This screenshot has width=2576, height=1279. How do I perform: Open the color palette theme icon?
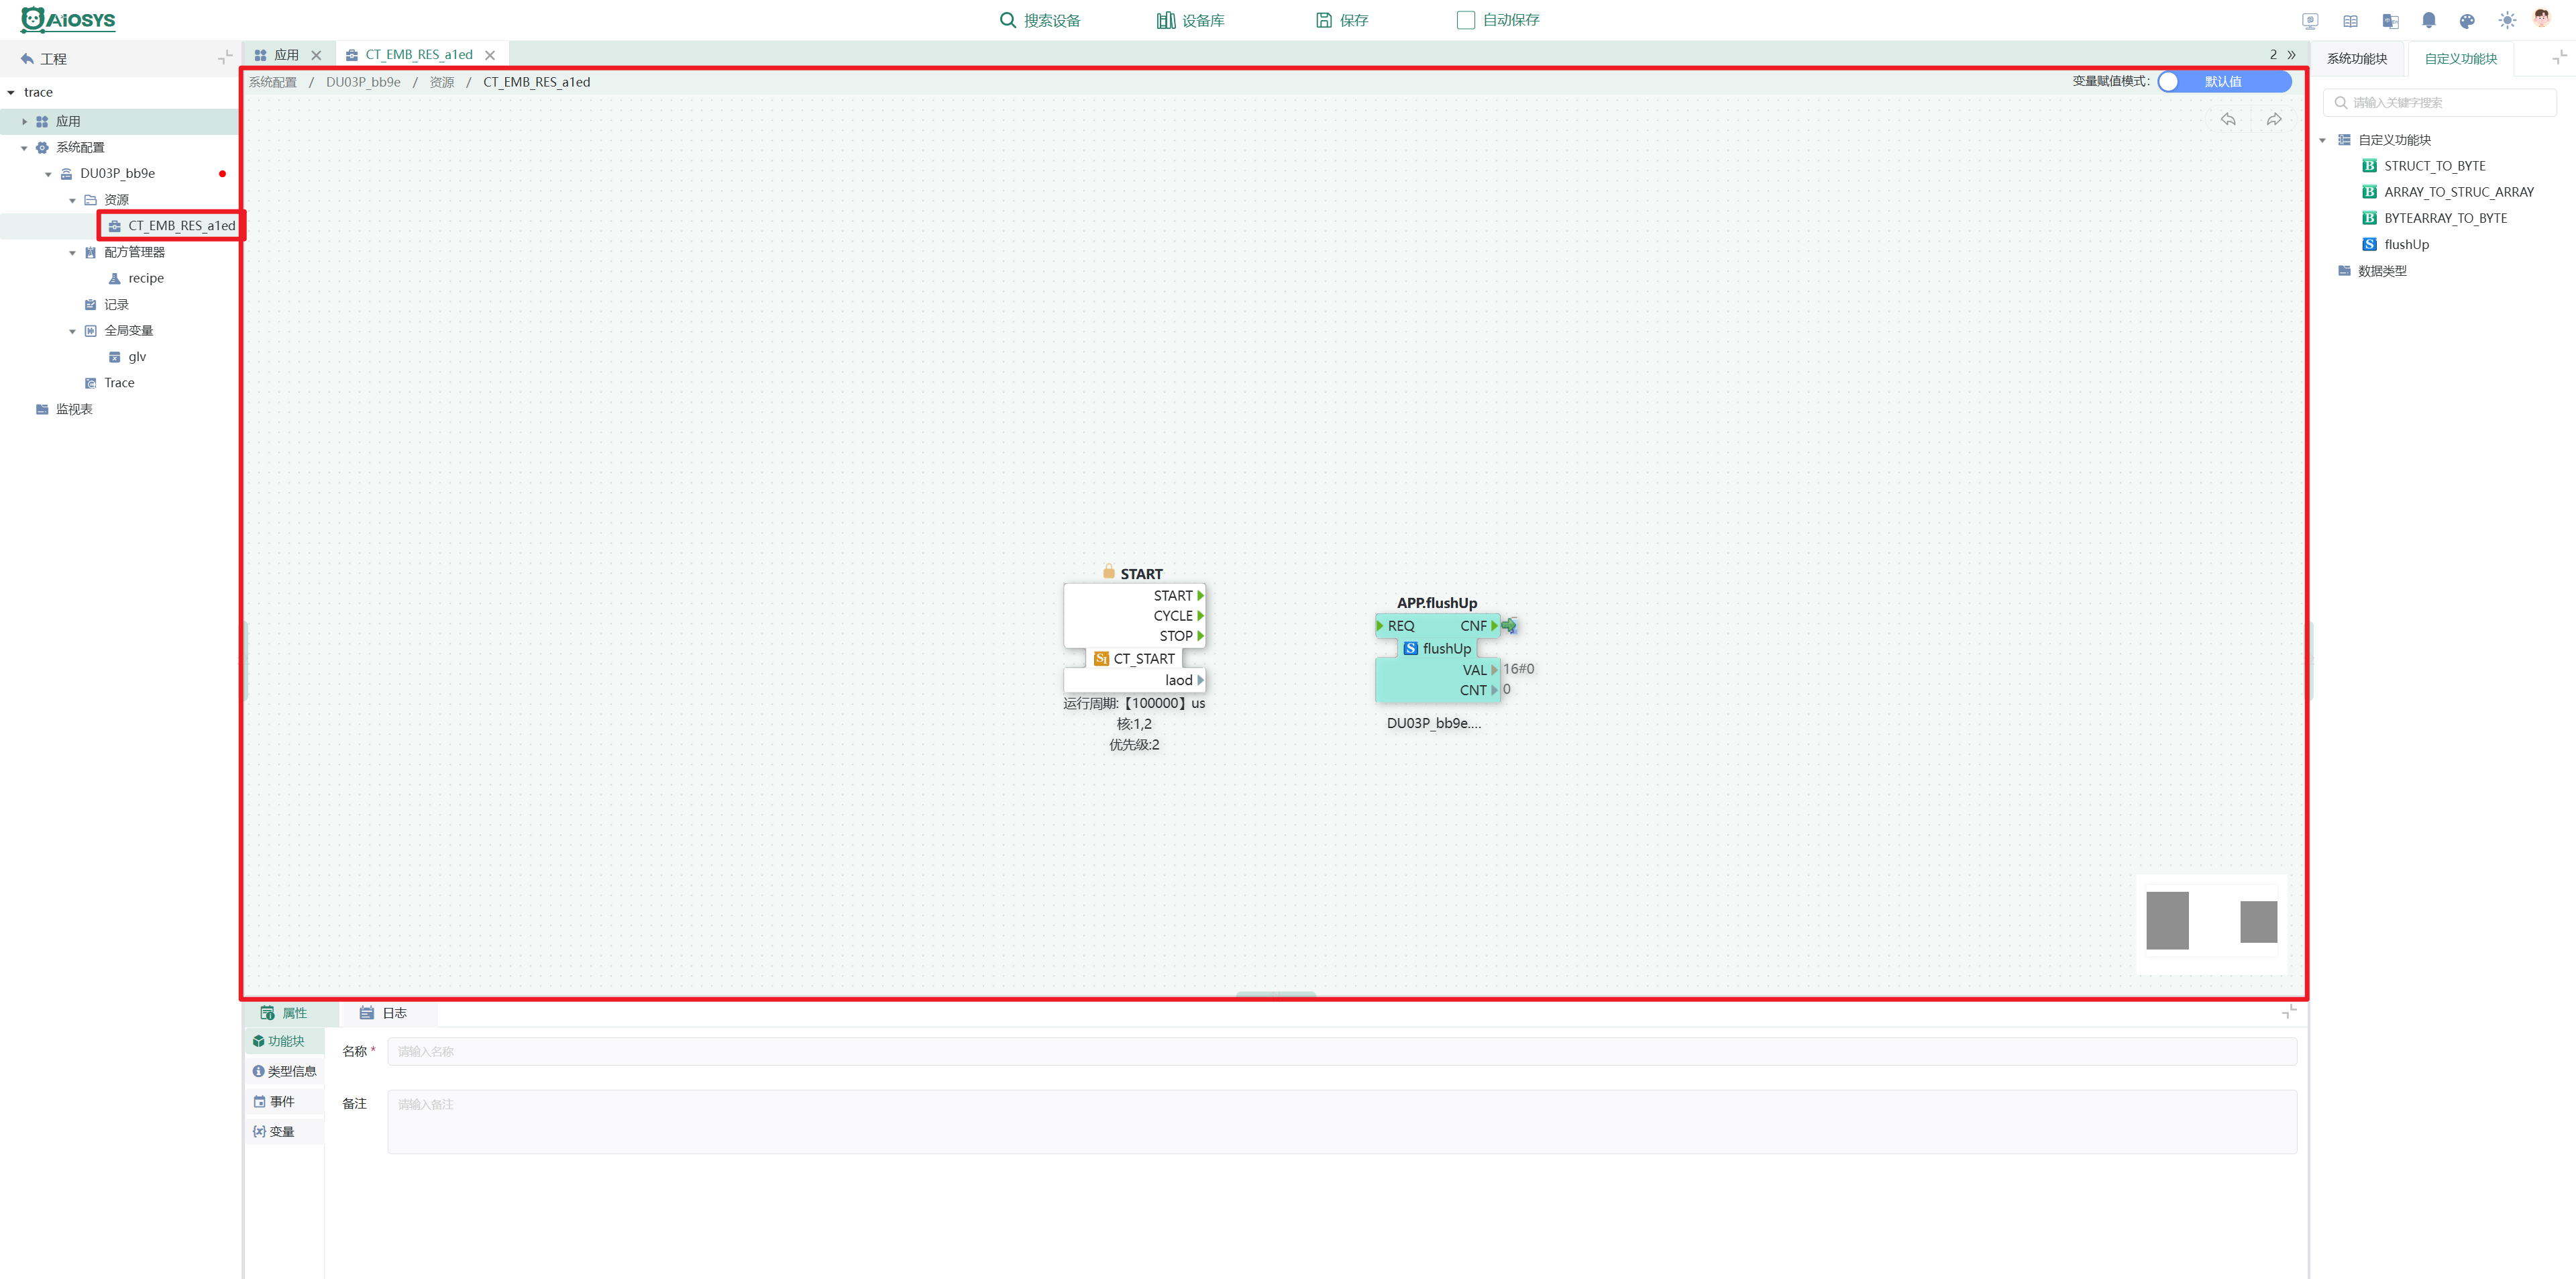[2467, 20]
